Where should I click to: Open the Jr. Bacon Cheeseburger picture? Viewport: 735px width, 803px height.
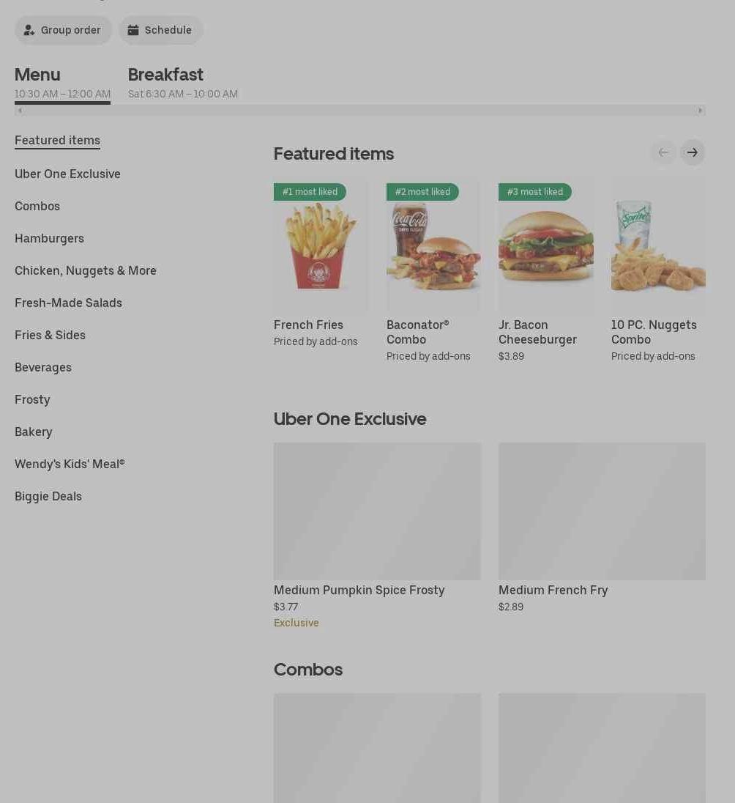click(545, 244)
